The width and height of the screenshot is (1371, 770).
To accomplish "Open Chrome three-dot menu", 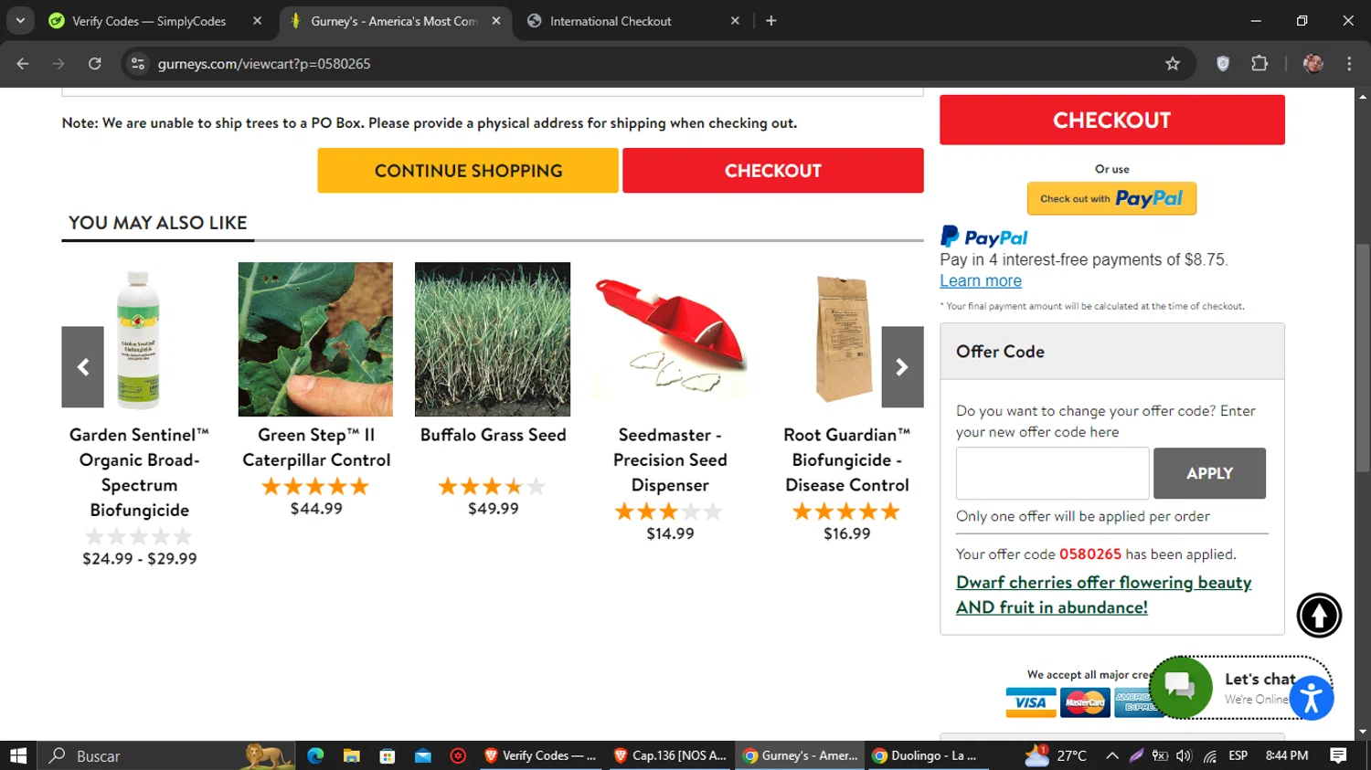I will (1349, 63).
